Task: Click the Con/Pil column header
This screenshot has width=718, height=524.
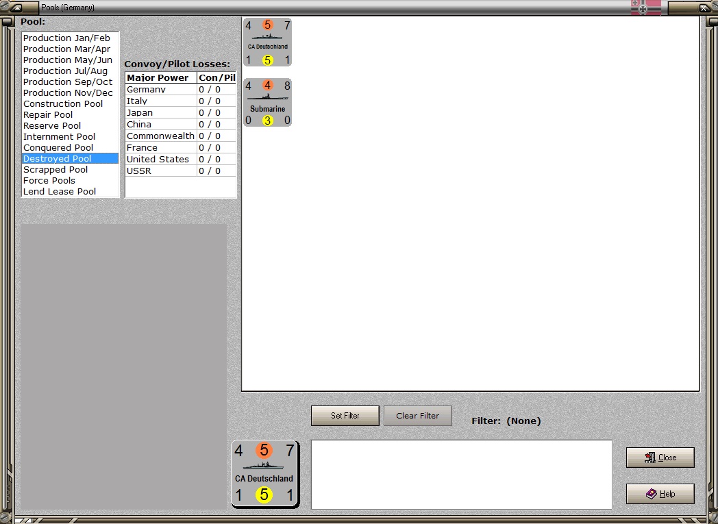Action: click(x=216, y=78)
